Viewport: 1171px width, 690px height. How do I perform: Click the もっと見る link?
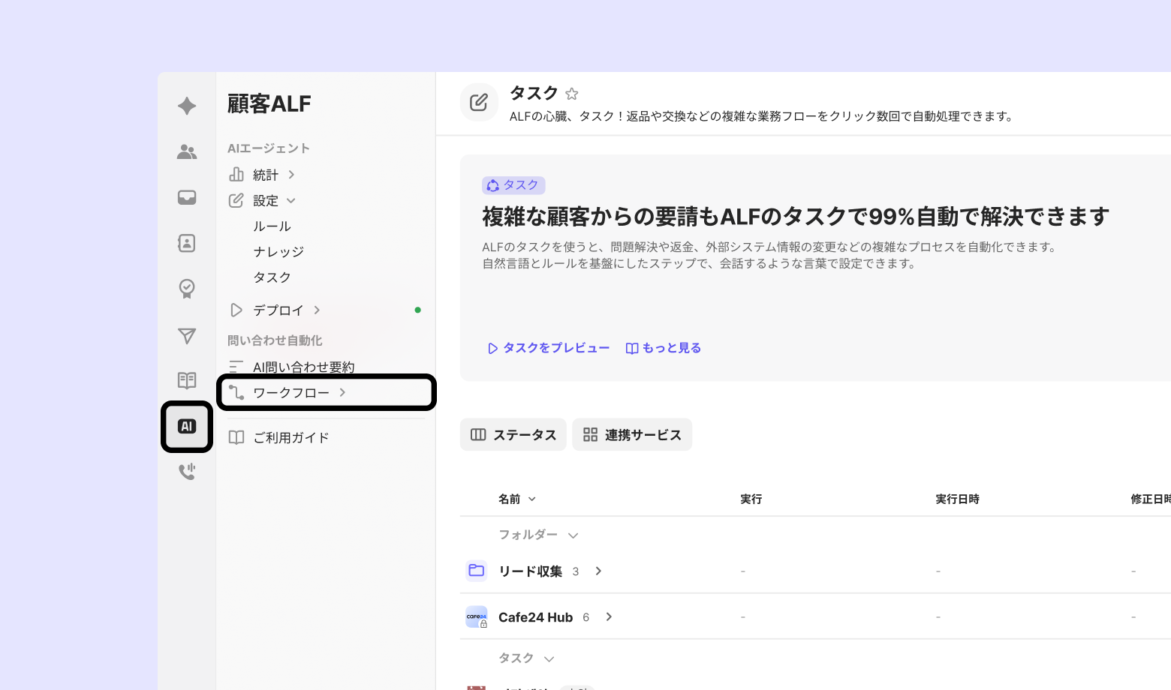click(664, 348)
